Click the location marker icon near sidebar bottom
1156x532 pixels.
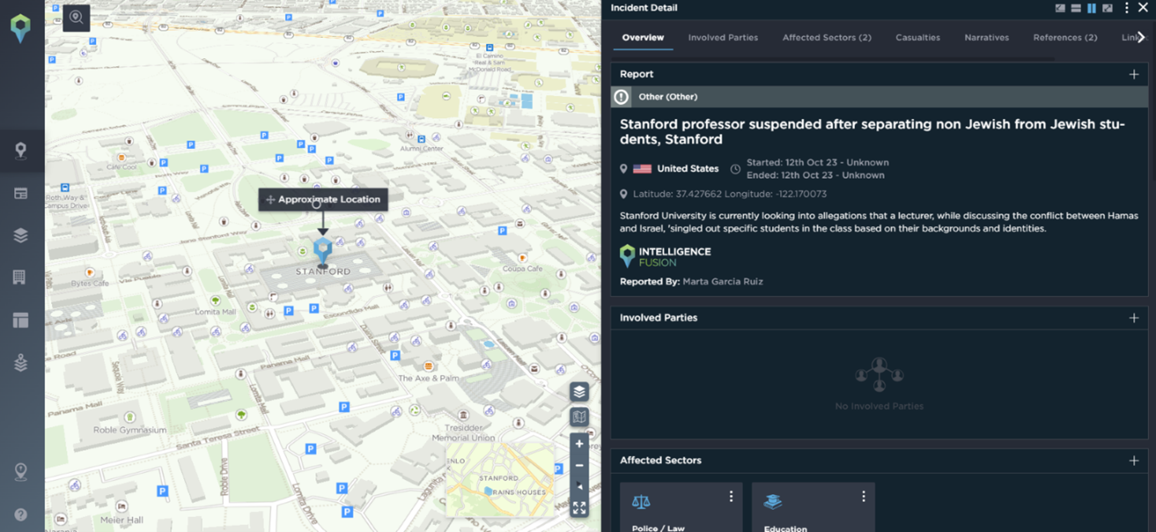21,472
